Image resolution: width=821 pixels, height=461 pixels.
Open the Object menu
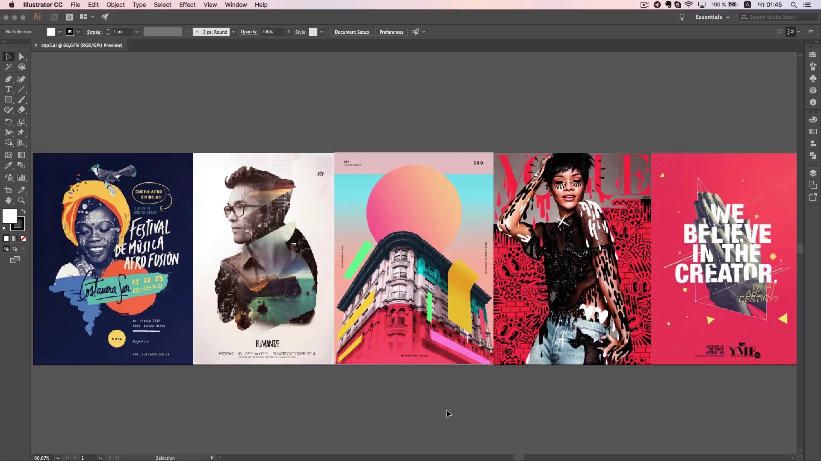[x=115, y=5]
